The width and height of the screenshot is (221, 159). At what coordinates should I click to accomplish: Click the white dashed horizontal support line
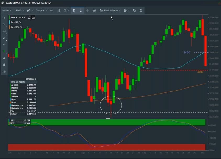click(x=108, y=113)
